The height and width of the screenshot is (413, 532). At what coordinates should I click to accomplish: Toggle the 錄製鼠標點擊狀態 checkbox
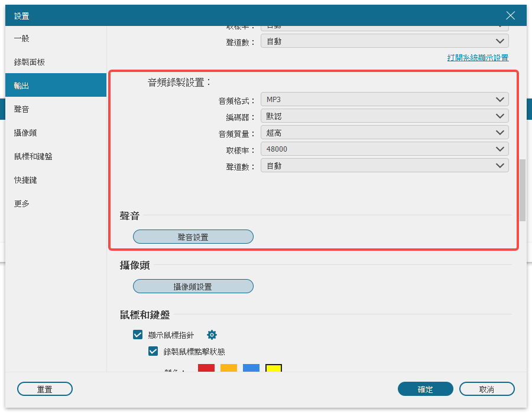tap(153, 351)
